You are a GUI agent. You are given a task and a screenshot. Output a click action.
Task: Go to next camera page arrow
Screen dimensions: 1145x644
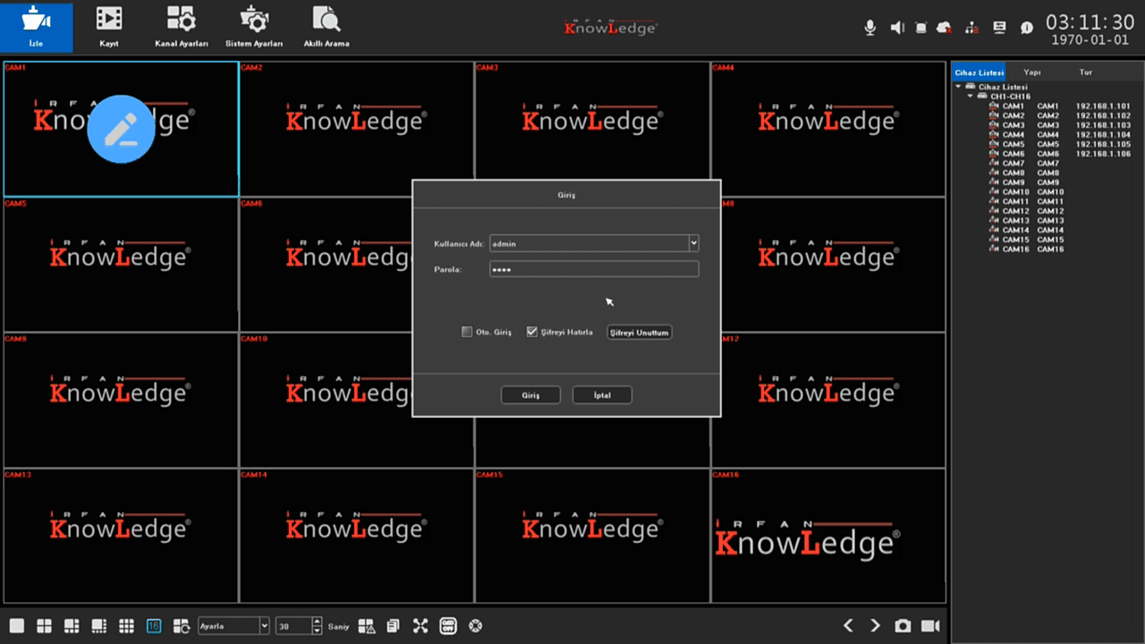(x=876, y=626)
